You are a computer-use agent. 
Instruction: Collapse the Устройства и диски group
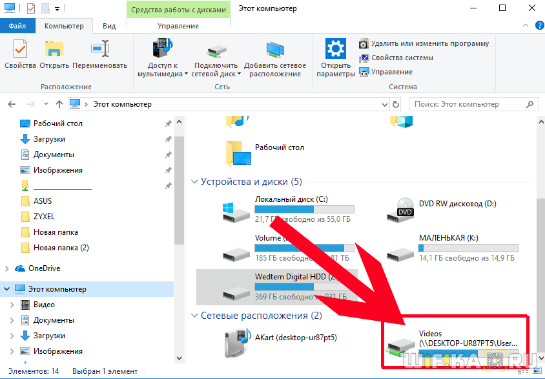195,182
